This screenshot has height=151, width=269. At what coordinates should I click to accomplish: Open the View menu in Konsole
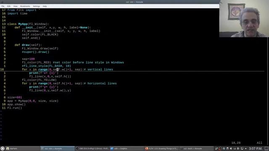click(x=15, y=6)
